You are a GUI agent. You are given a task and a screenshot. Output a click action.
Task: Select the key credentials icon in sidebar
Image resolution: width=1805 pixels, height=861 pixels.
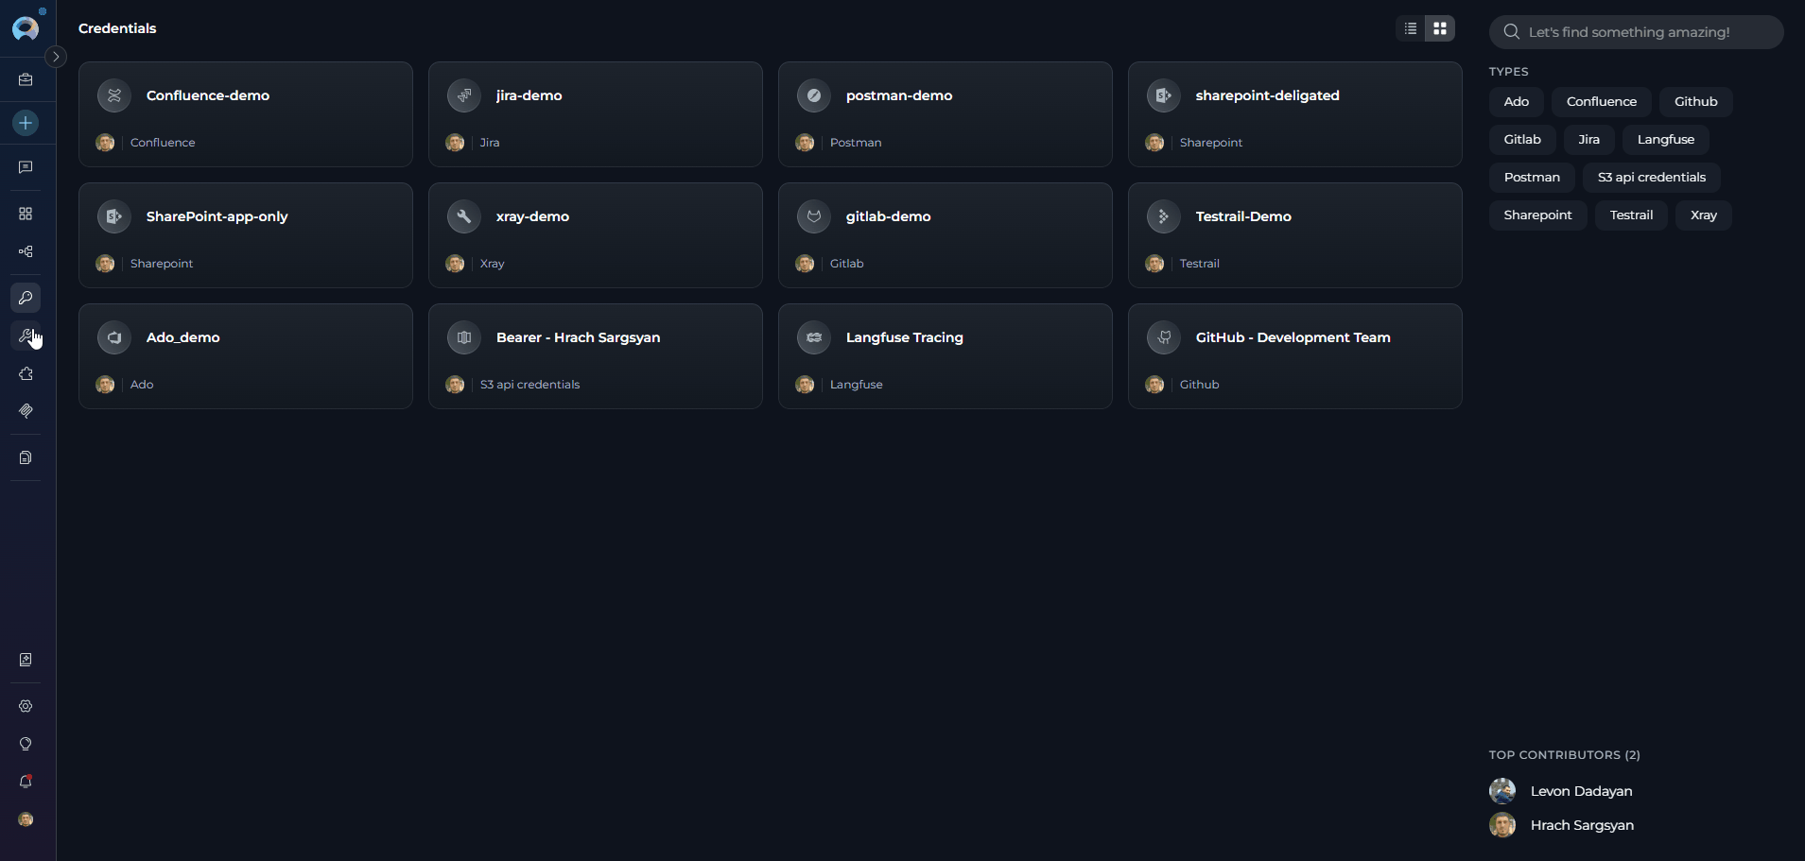tap(26, 298)
